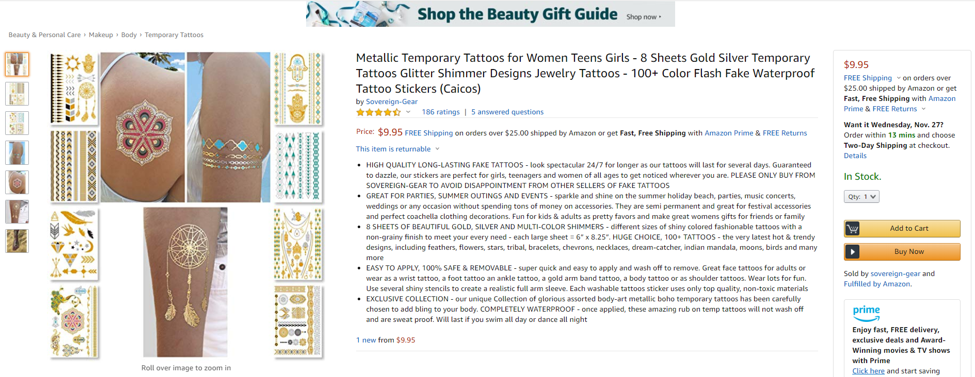
Task: Open the Qty quantity dropdown
Action: [x=861, y=197]
